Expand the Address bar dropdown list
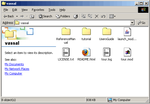 [132, 23]
